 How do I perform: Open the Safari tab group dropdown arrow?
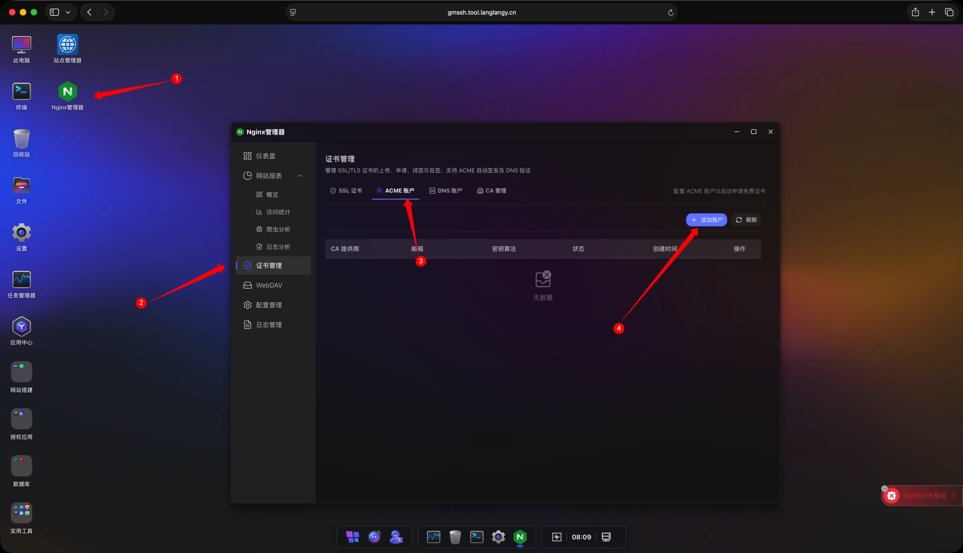point(68,12)
